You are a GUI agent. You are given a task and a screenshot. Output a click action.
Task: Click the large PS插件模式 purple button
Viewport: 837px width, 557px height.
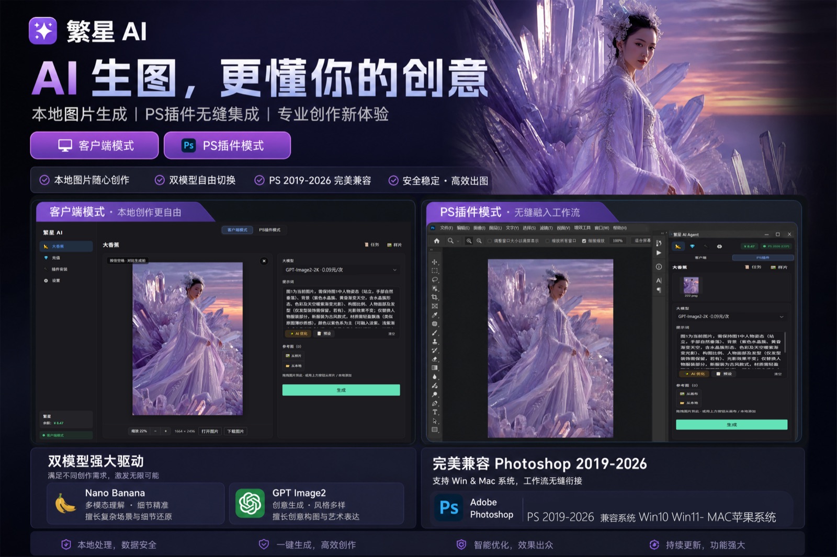pos(227,145)
